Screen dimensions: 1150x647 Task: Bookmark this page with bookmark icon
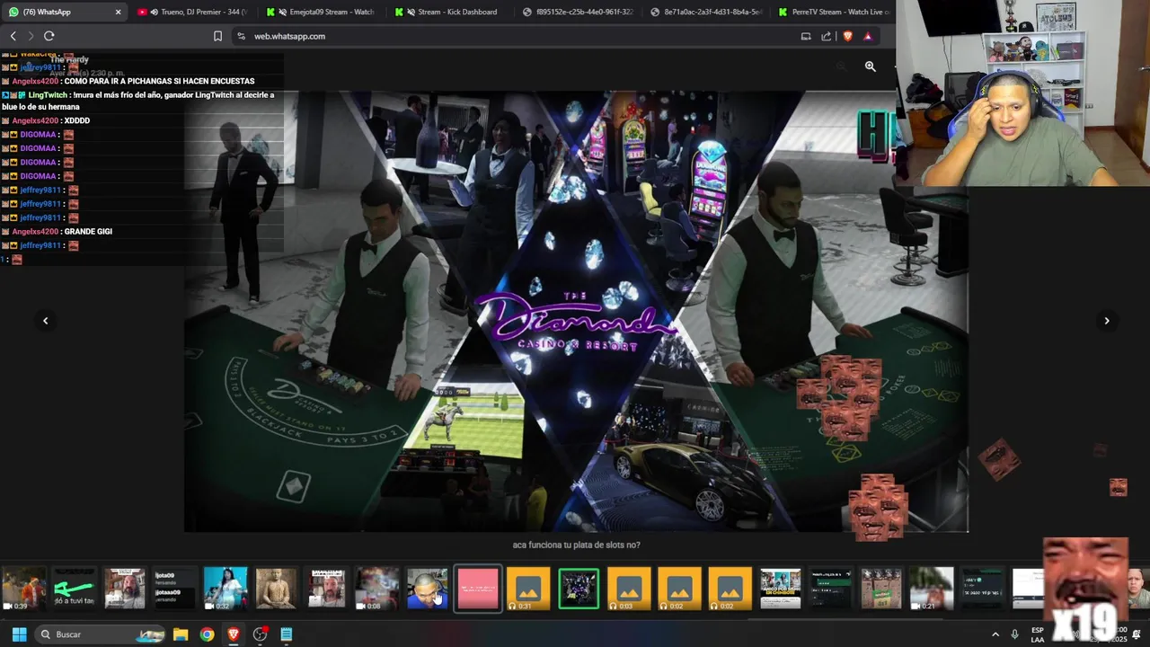coord(217,36)
